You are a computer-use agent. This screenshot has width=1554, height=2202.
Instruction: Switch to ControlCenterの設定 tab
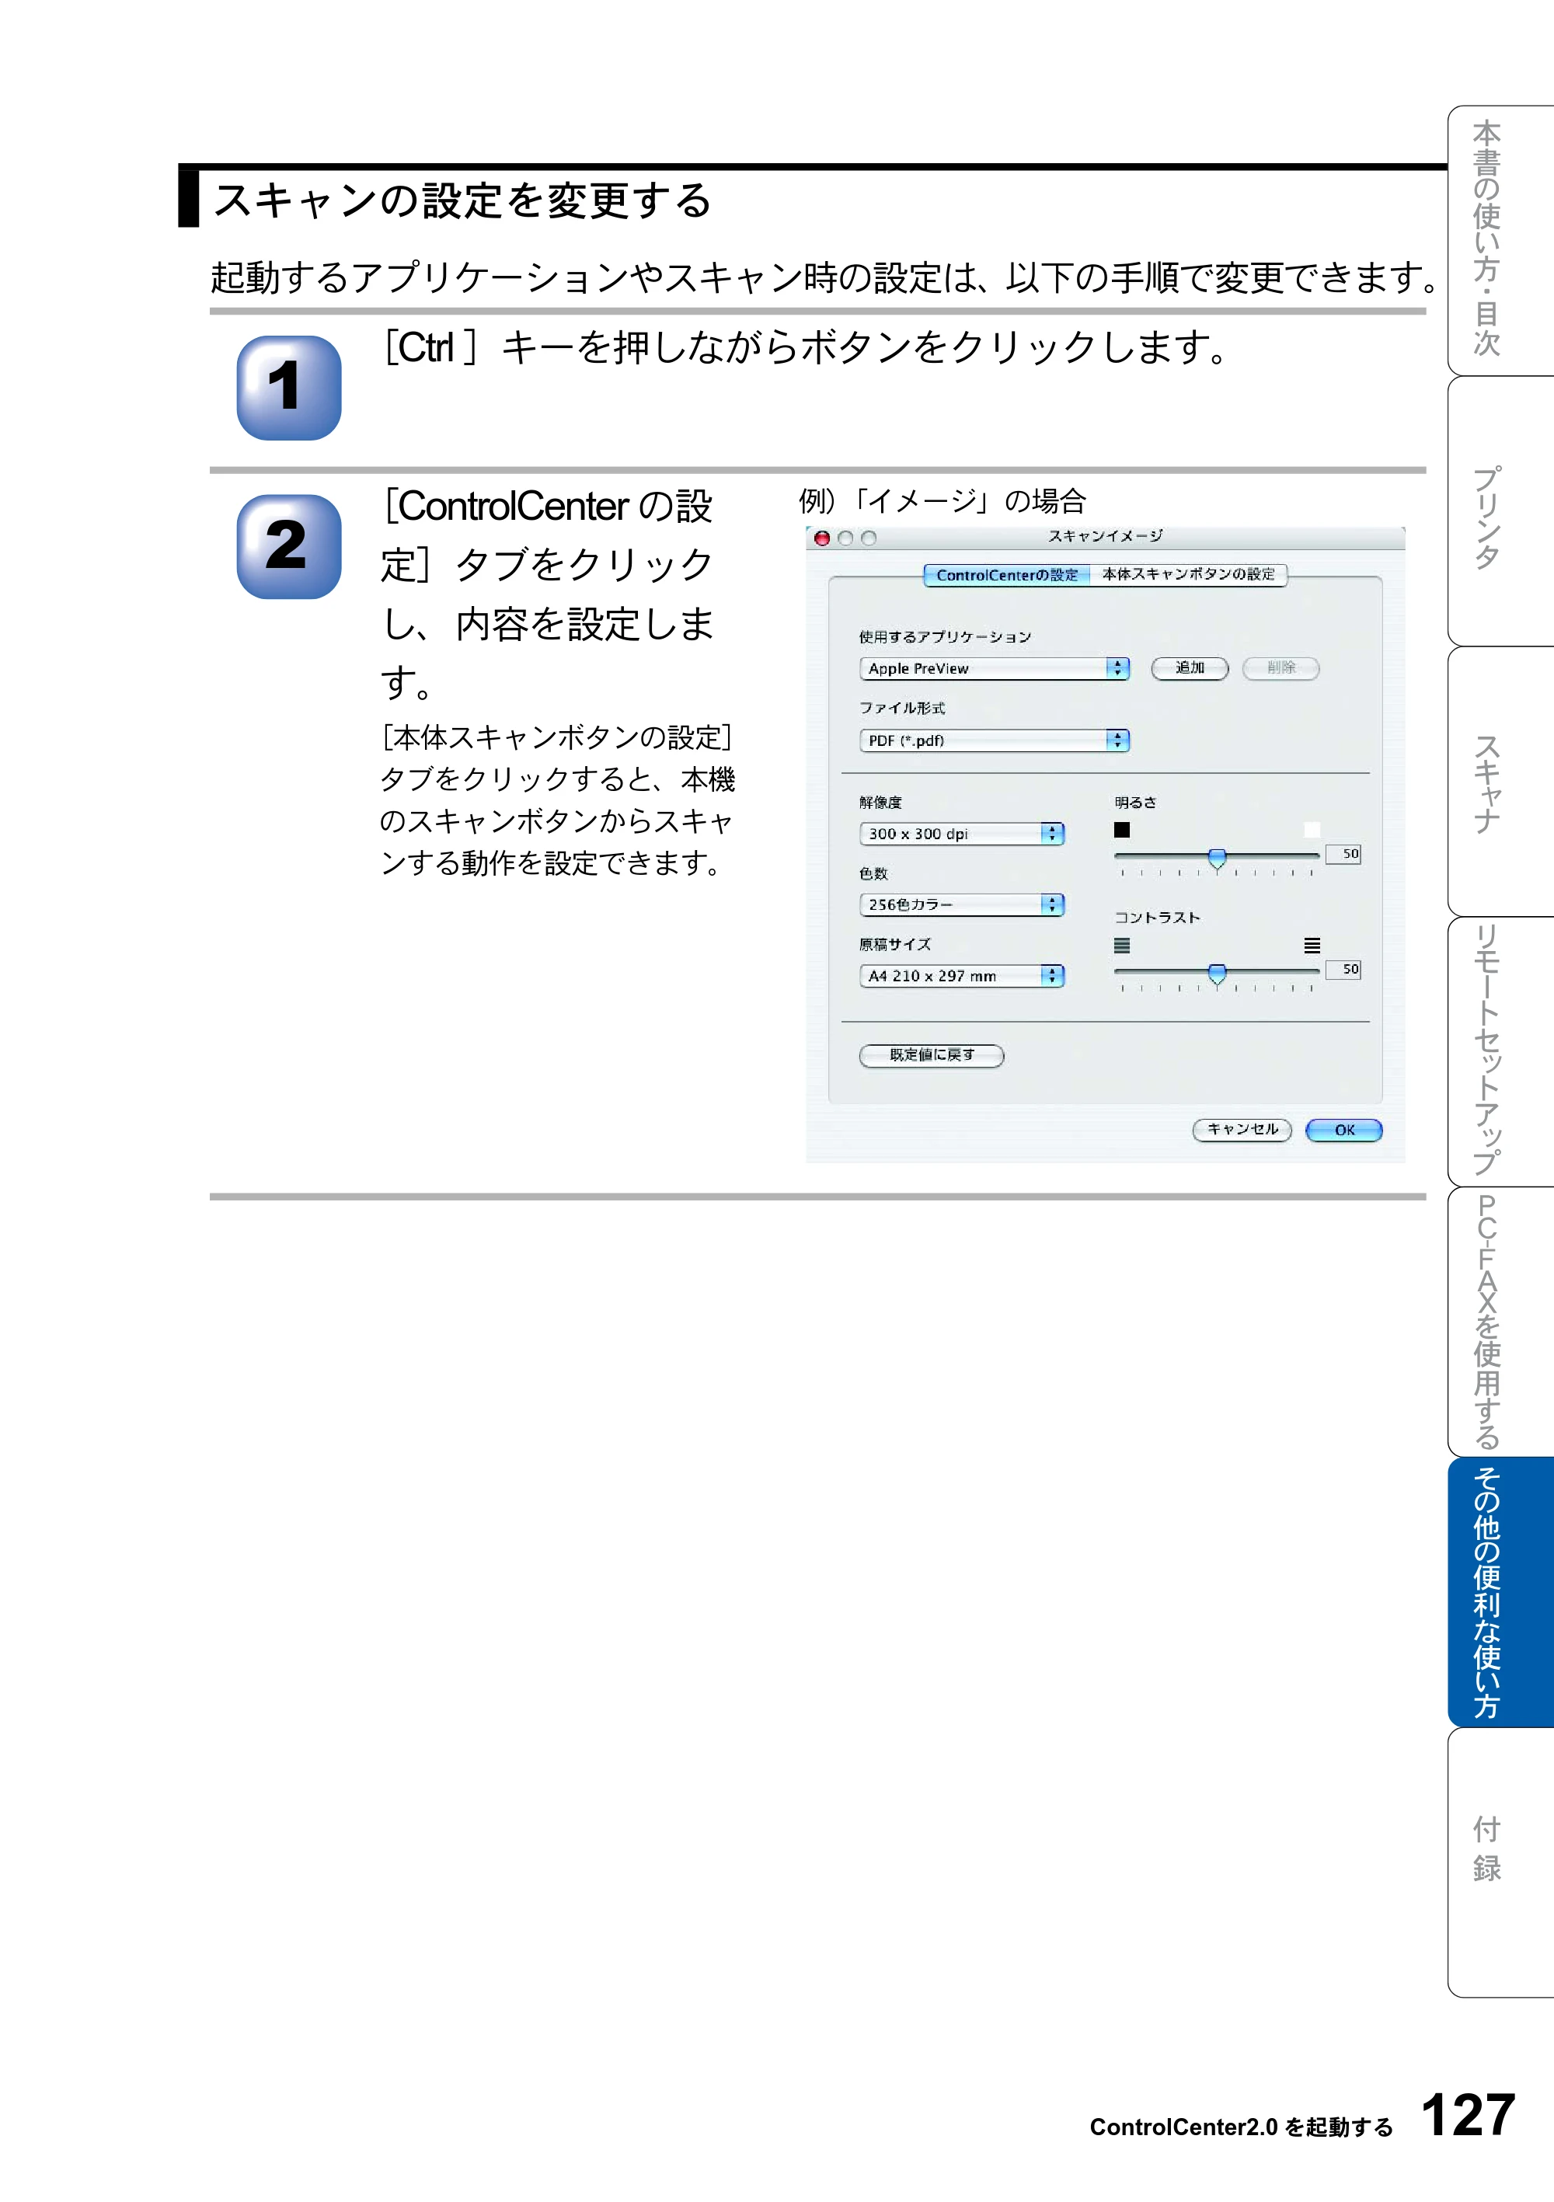[1006, 574]
